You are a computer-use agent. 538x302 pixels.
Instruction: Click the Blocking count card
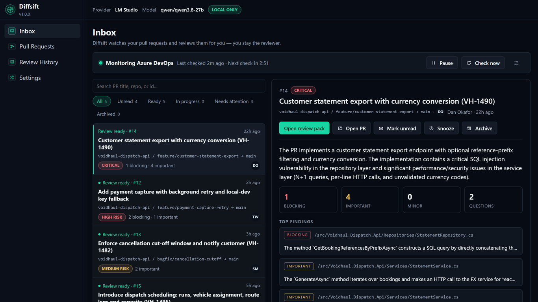pyautogui.click(x=308, y=200)
